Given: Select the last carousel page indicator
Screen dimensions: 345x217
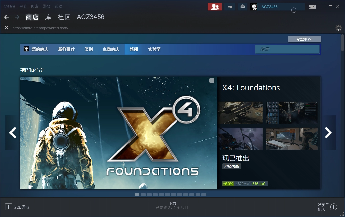Looking at the screenshot, I should 204,195.
